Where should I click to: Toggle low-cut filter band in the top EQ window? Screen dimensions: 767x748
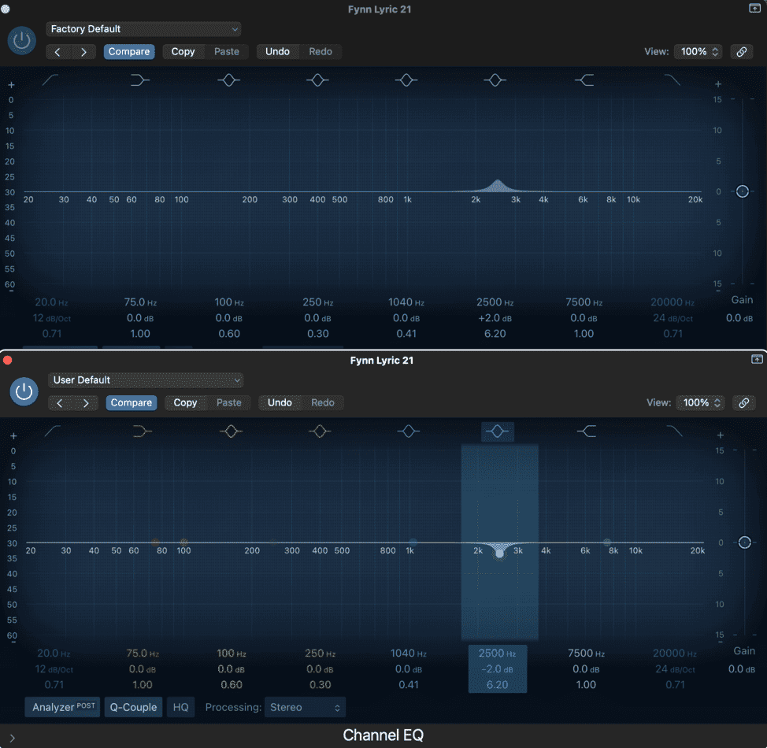tap(50, 80)
